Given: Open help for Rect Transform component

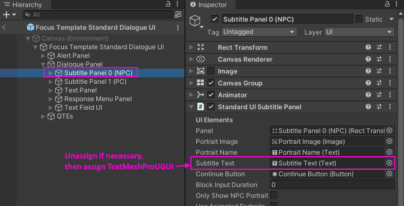Looking at the screenshot, I should click(368, 47).
